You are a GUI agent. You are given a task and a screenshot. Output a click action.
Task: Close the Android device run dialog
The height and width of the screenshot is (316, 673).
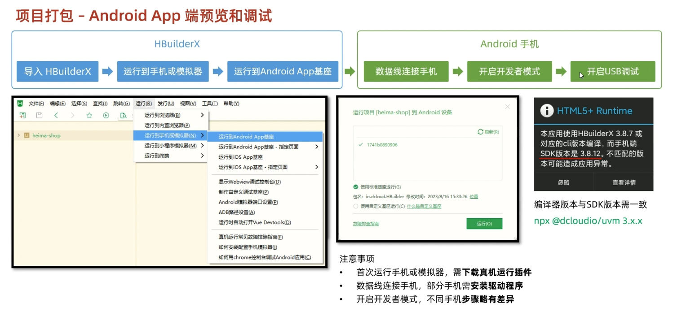coord(508,107)
